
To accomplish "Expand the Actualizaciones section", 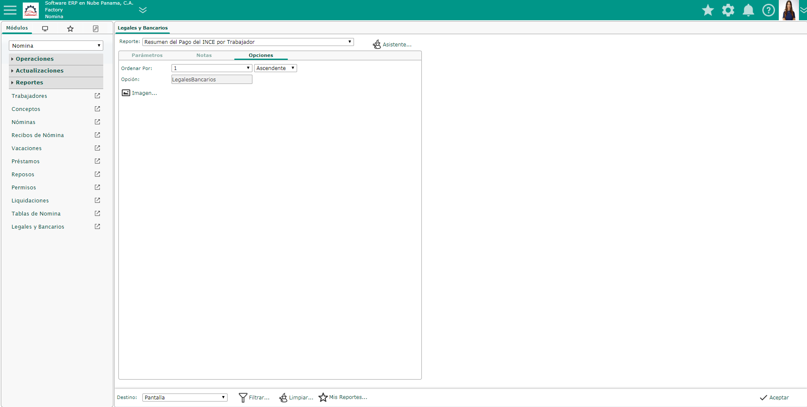I will point(56,71).
